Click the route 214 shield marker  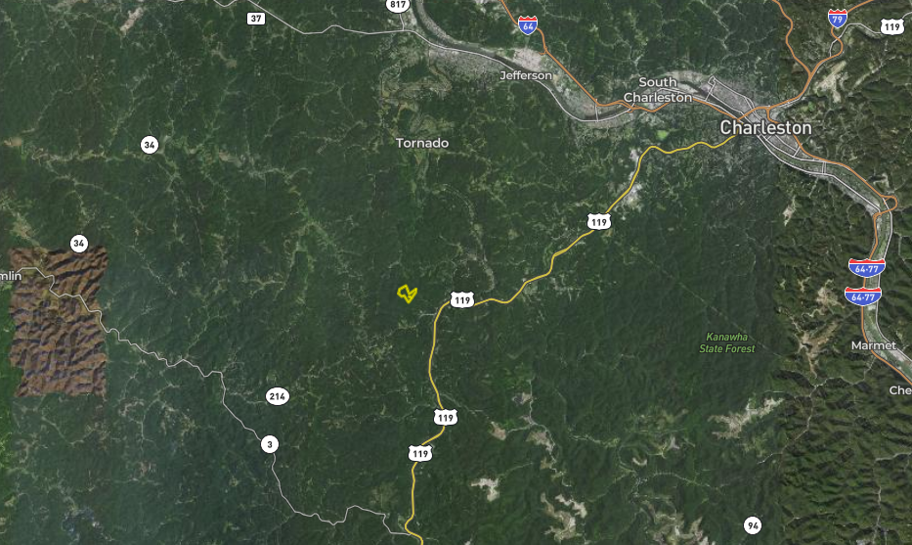[x=278, y=396]
